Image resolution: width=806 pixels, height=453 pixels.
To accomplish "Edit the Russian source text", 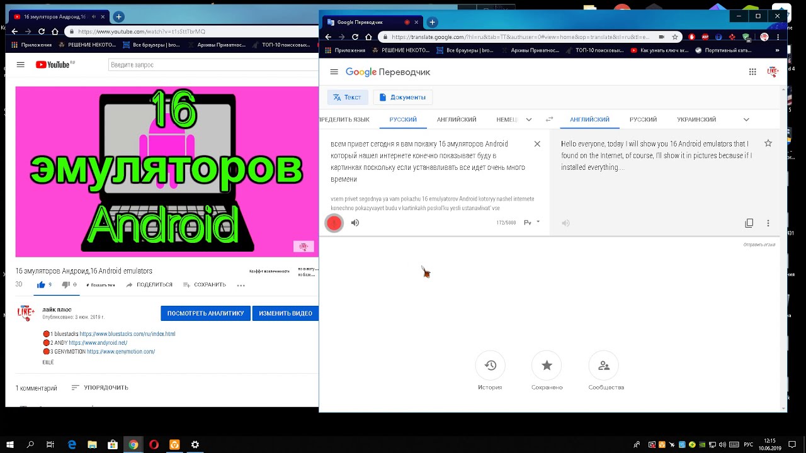I will [x=428, y=162].
